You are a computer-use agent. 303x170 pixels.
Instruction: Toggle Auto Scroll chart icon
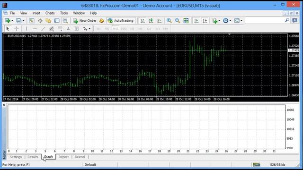tap(196, 21)
